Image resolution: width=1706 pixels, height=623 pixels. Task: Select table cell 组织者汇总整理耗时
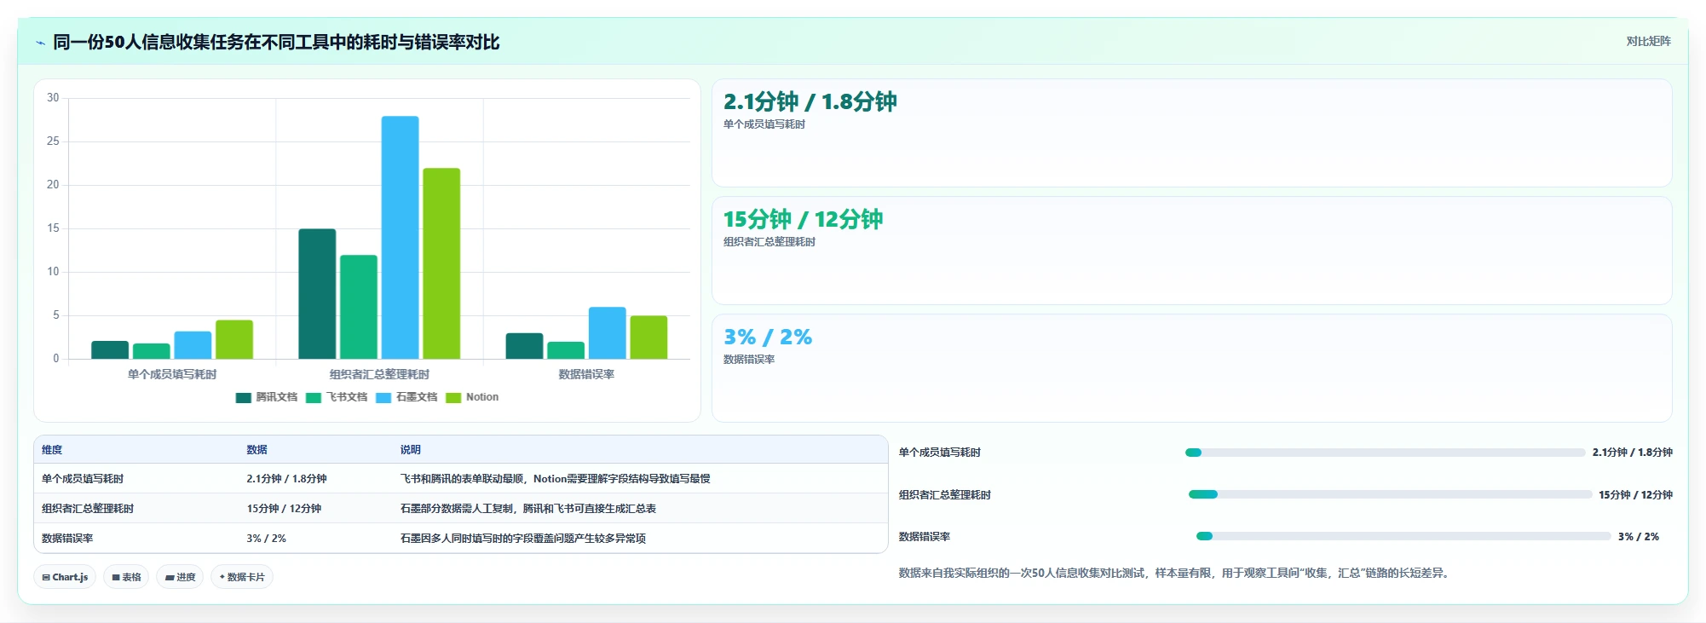tap(88, 509)
